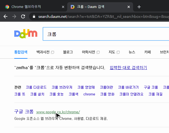The height and width of the screenshot is (133, 169).
Task: Click the browser forward arrow
Action: [x=14, y=16]
